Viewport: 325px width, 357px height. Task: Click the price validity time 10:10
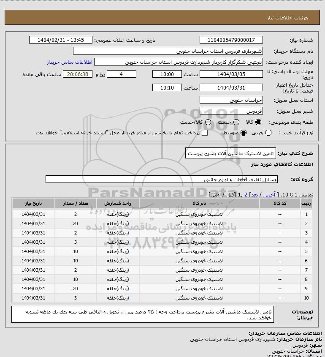click(167, 87)
